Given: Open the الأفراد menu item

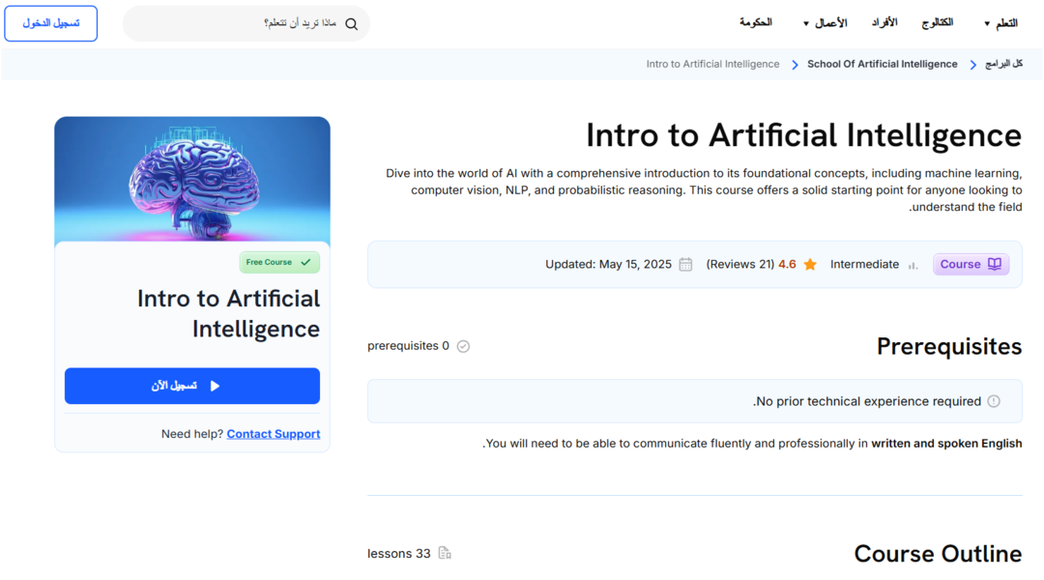Looking at the screenshot, I should [884, 22].
